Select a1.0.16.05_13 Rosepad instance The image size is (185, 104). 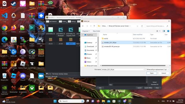61,32
